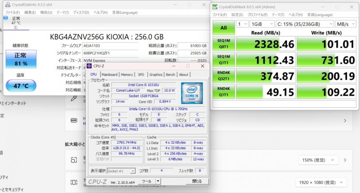
Task: Open the test count dropdown showing 1
Action: pyautogui.click(x=242, y=24)
